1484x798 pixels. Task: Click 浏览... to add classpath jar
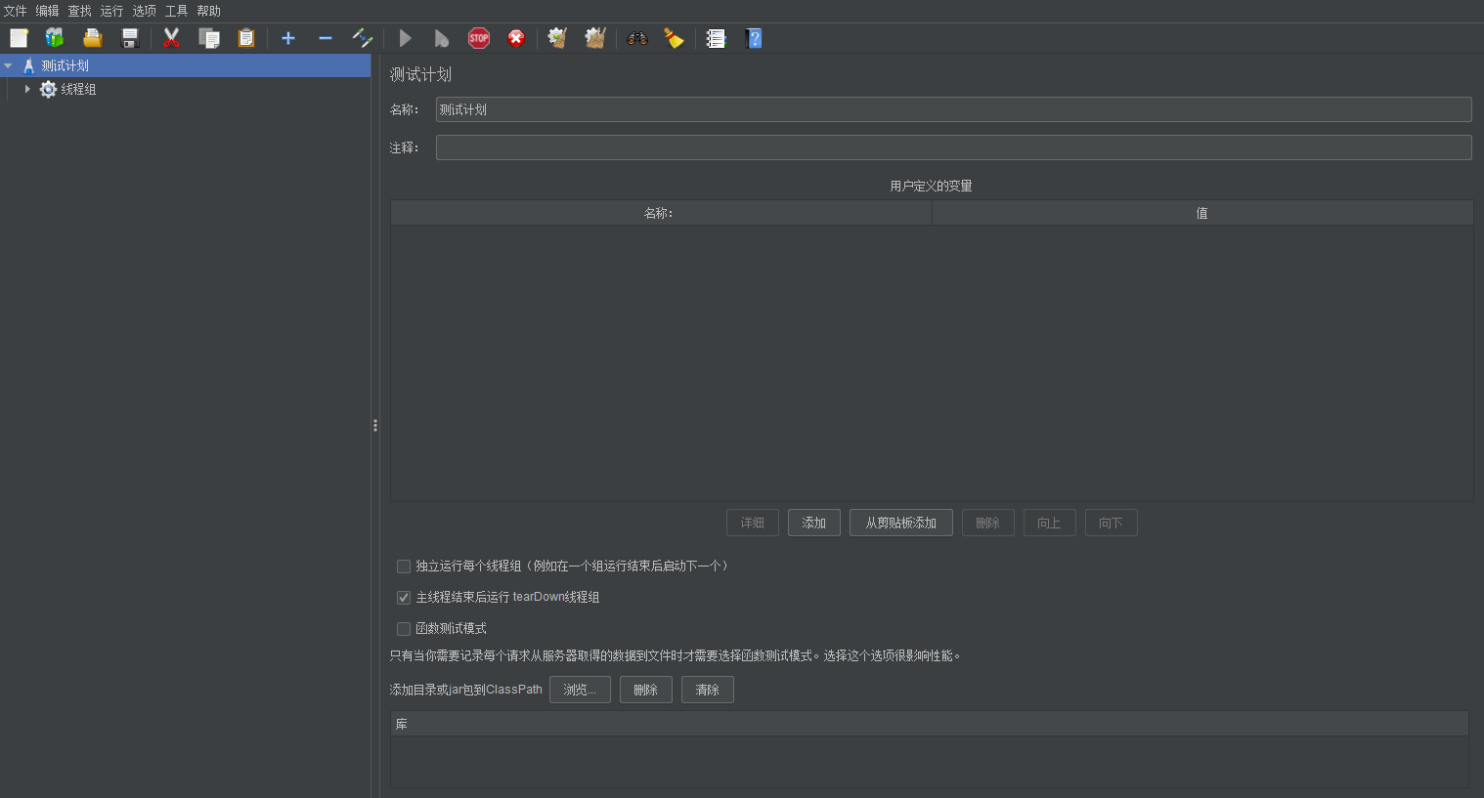(x=580, y=690)
